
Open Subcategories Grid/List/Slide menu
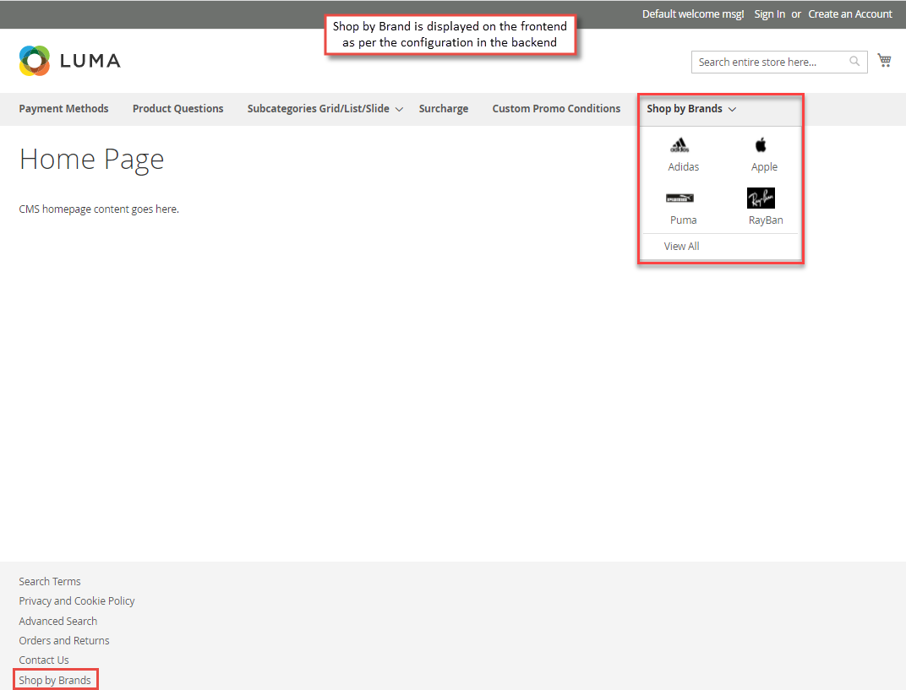coord(319,109)
